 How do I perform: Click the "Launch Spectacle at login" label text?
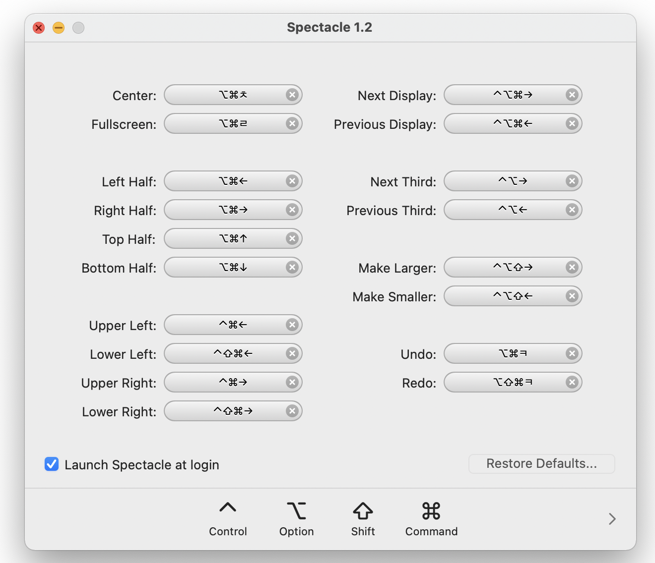(x=142, y=465)
